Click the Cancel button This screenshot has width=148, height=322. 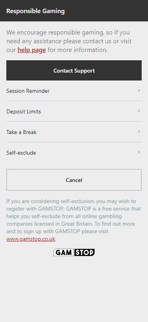74,180
